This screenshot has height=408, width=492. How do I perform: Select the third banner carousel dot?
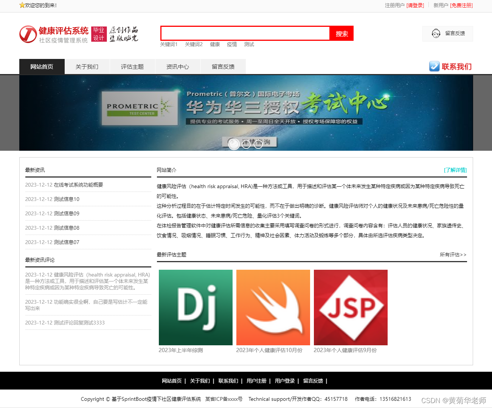coord(258,144)
